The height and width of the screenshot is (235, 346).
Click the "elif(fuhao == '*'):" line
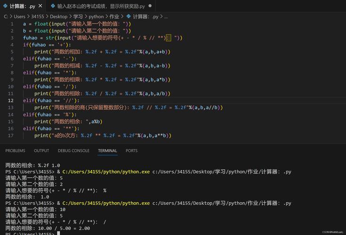(x=50, y=73)
